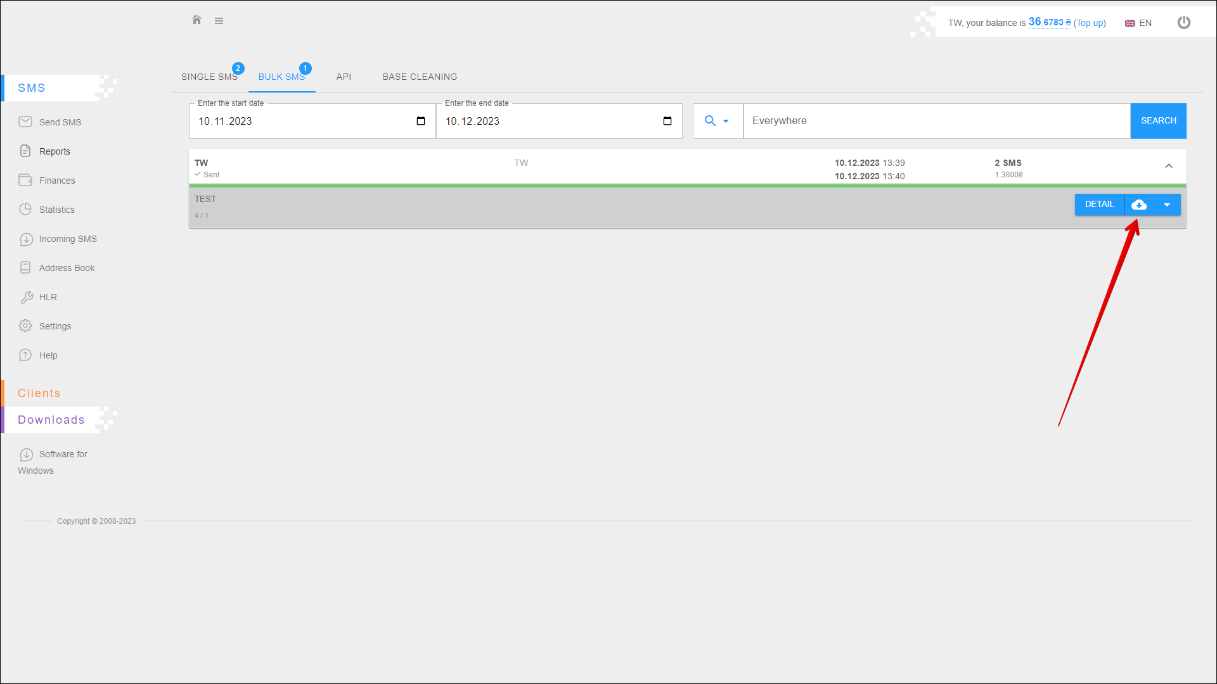Open arrow dropdown next to download button
Screen dimensions: 1217x684
(x=1167, y=205)
